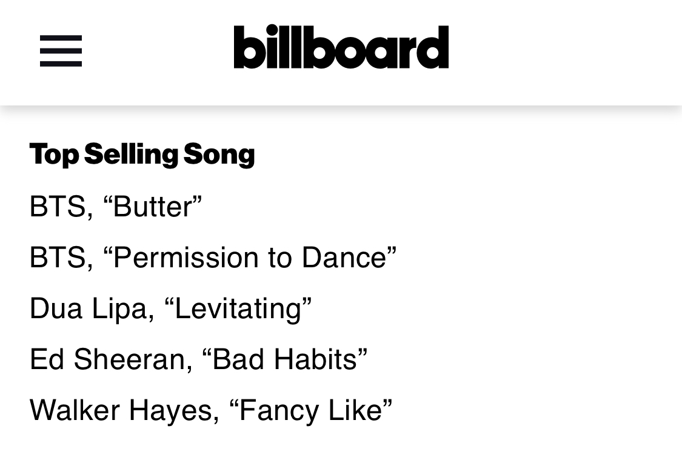Click the Levitating song title
The image size is (682, 460).
pos(238,308)
